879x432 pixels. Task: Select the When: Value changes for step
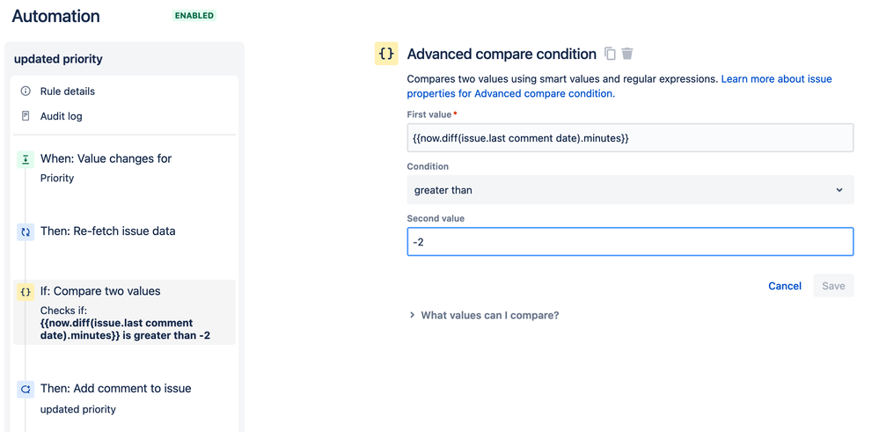[x=106, y=159]
